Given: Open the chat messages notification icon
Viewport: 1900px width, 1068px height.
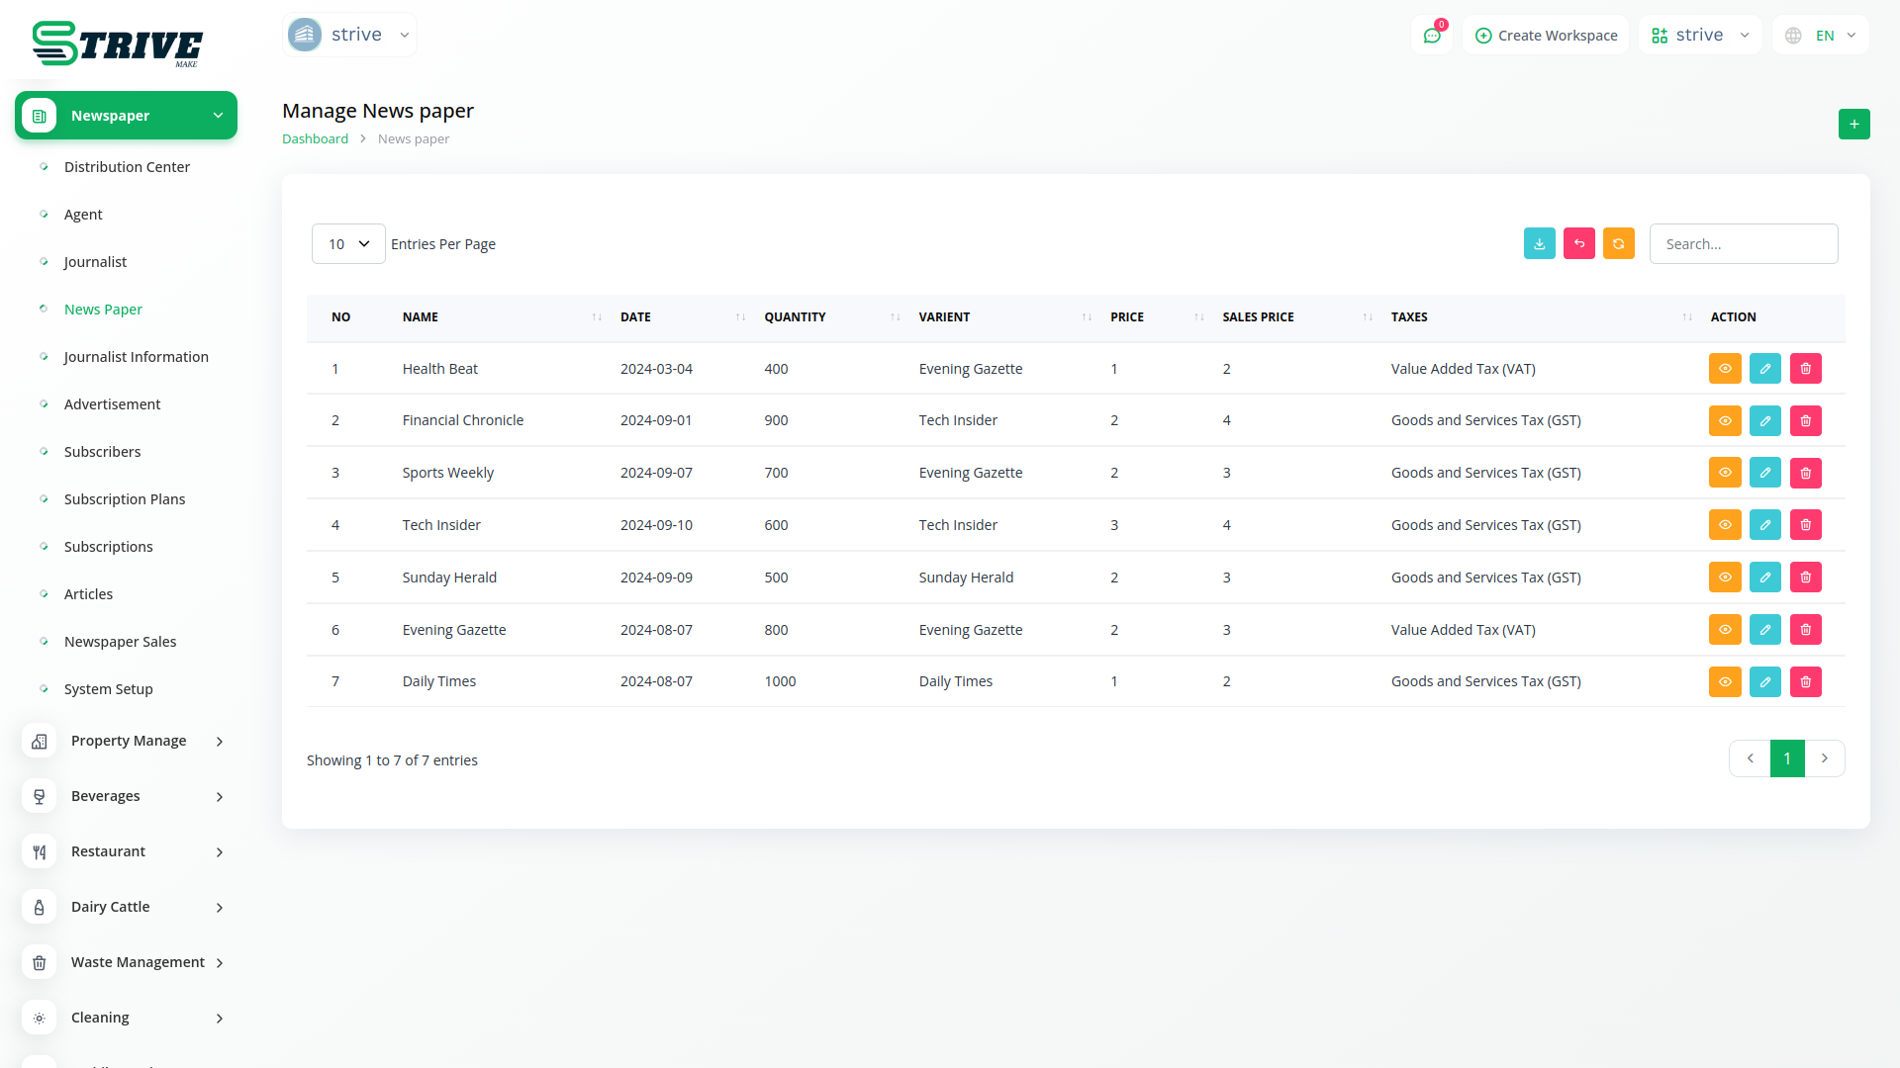Looking at the screenshot, I should 1432,36.
